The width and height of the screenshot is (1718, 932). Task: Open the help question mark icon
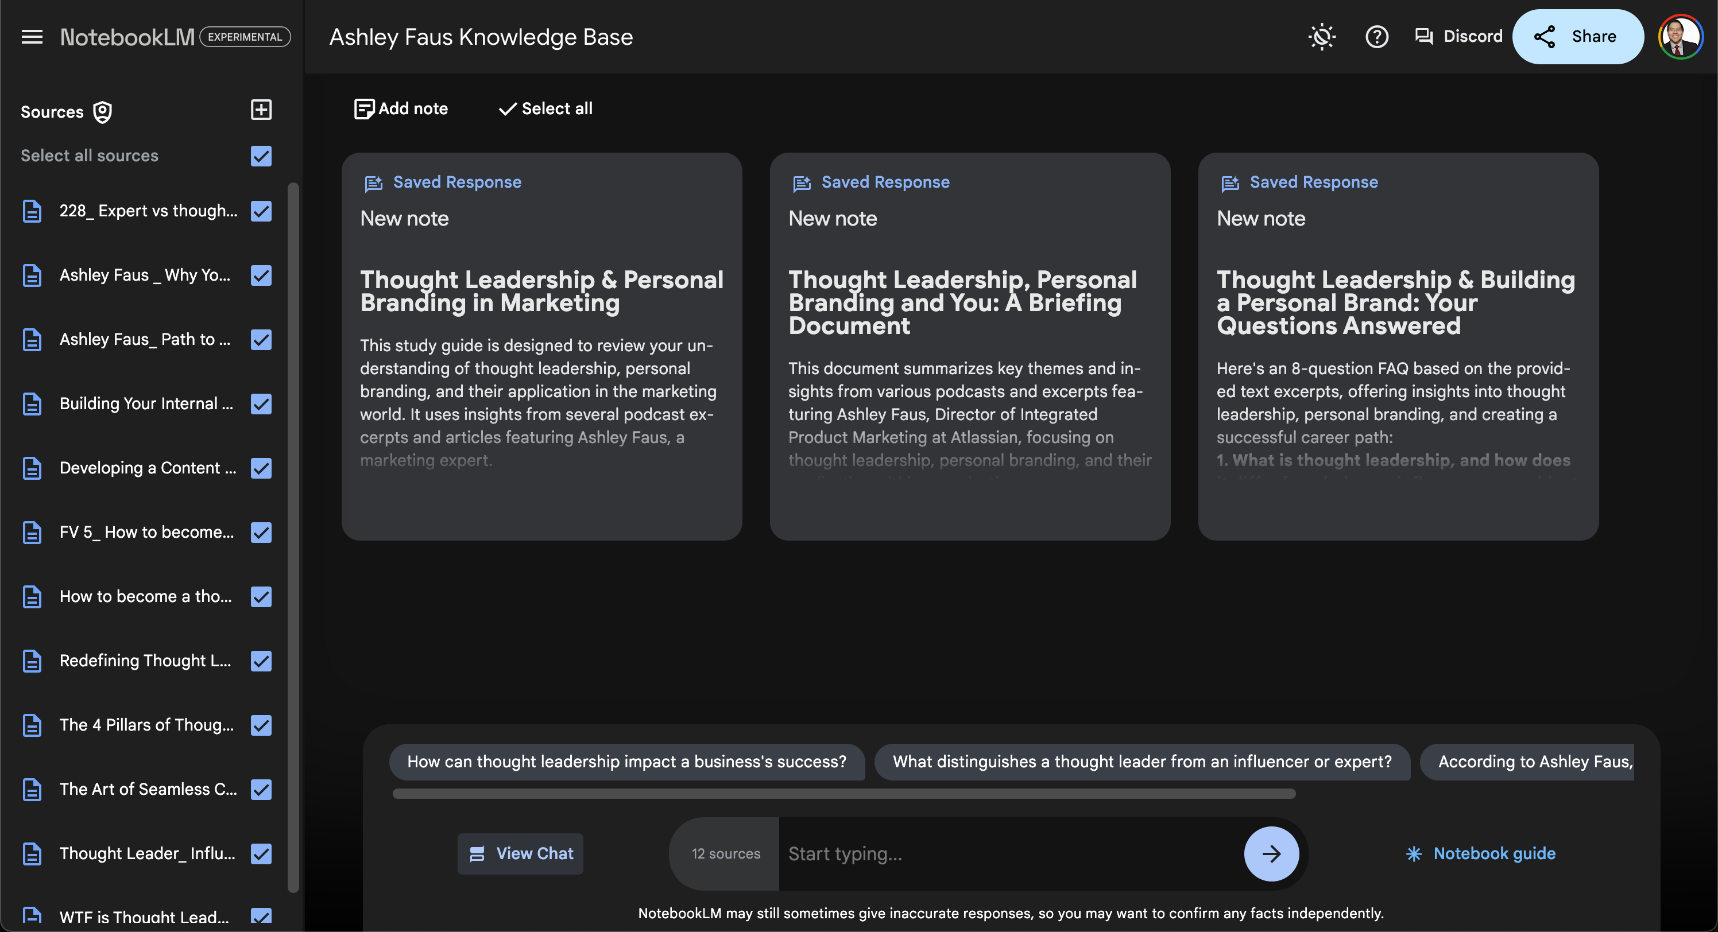1376,37
